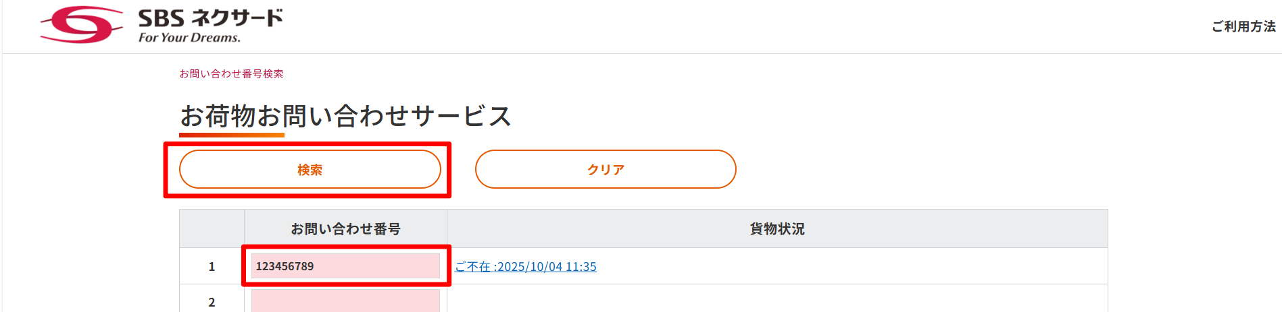Select the row number 2 cell
1282x312 pixels.
tap(212, 302)
